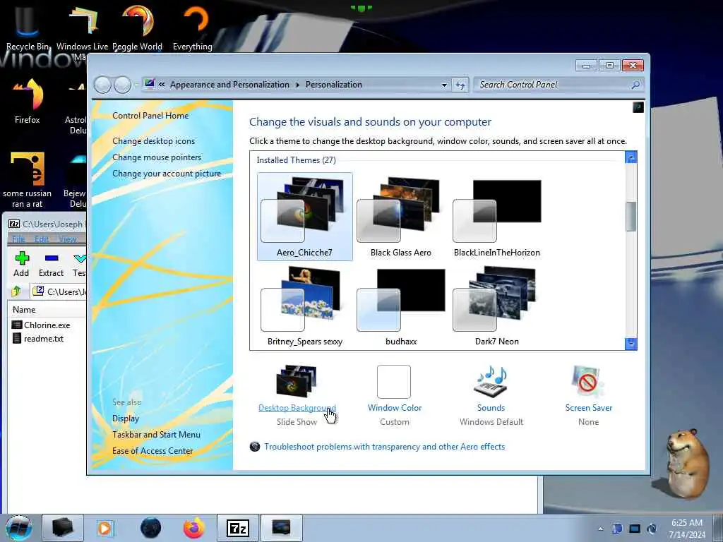The image size is (723, 542).
Task: Open the Display link under See also
Action: point(126,418)
